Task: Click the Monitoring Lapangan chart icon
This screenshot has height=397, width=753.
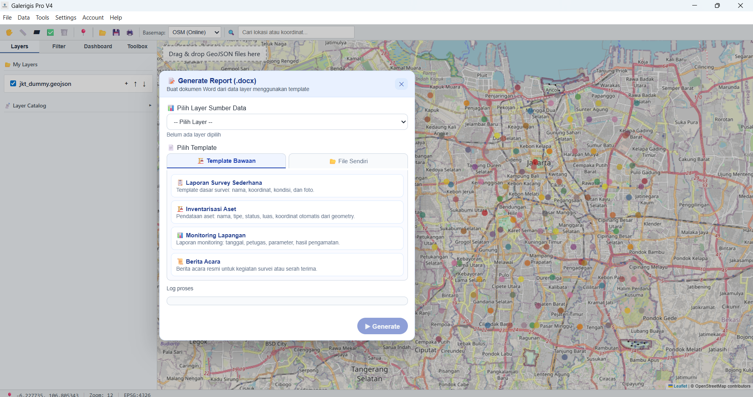Action: pyautogui.click(x=180, y=235)
